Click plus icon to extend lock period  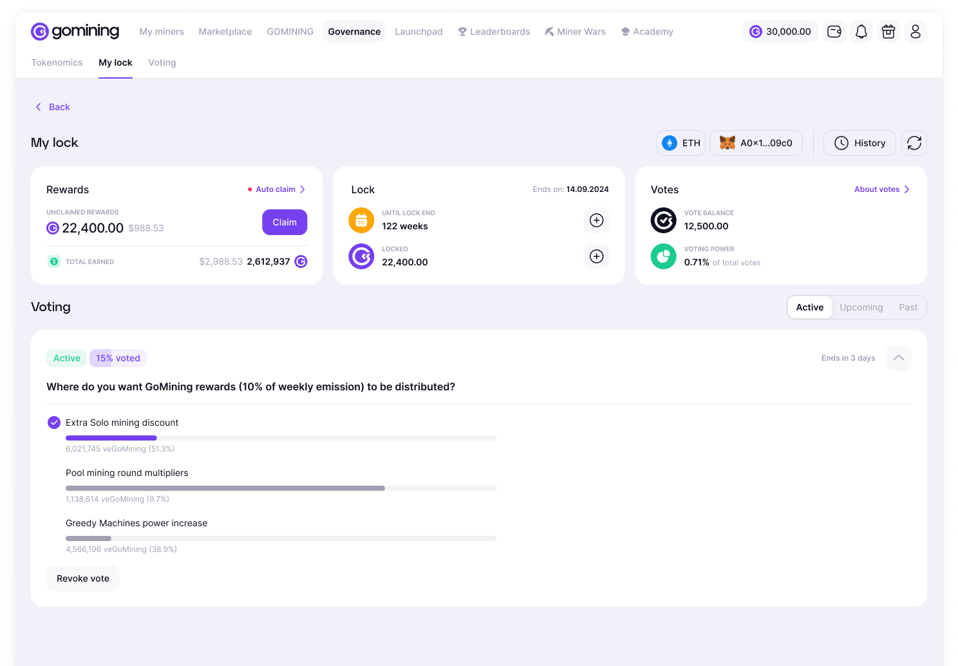tap(597, 220)
